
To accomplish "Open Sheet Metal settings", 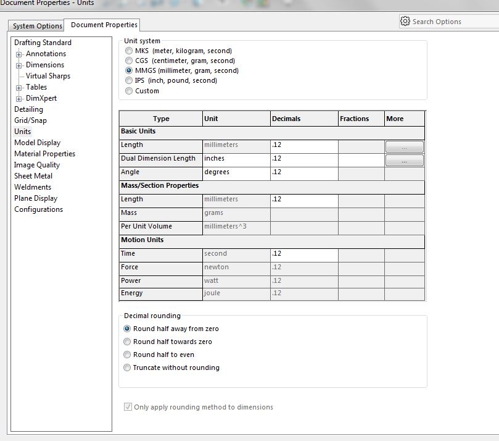I will (33, 176).
